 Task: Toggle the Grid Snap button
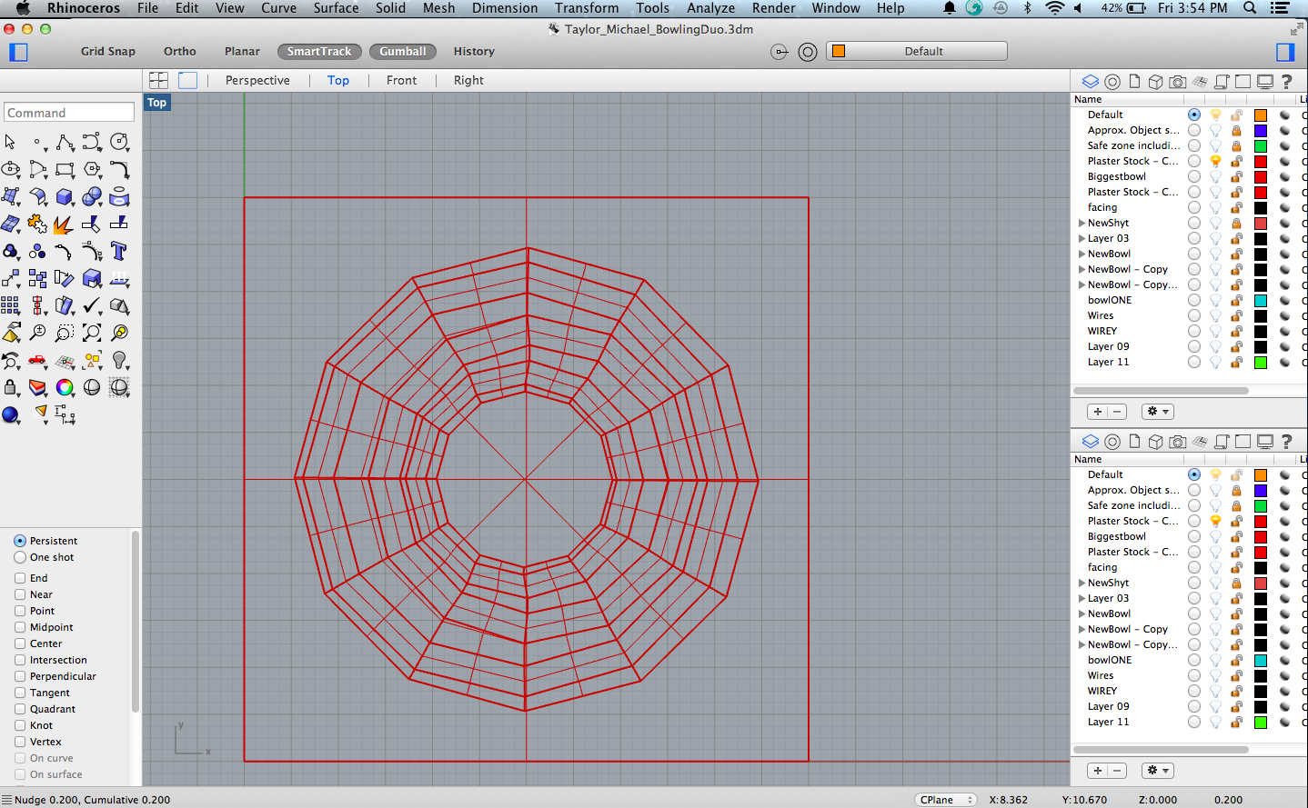click(x=107, y=52)
